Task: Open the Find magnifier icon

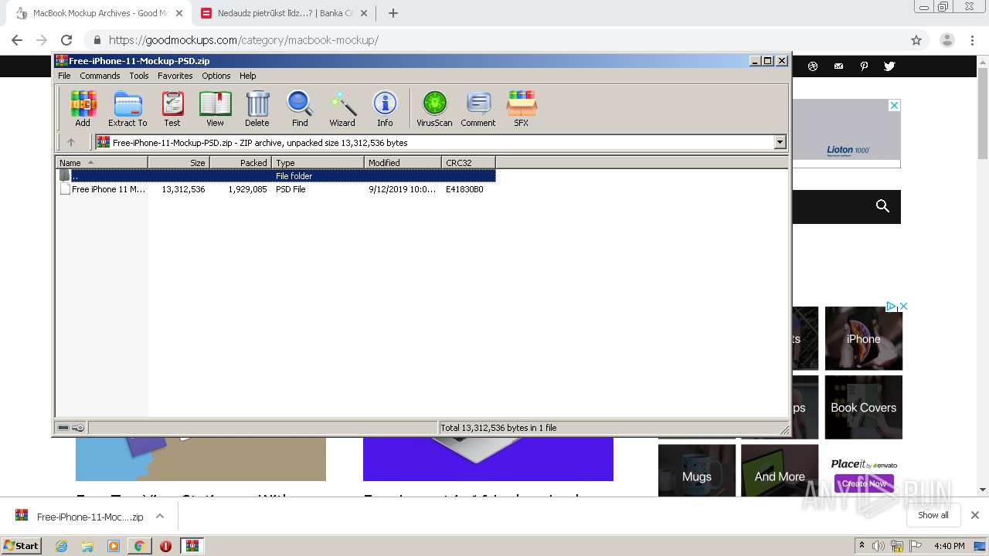Action: pos(300,108)
